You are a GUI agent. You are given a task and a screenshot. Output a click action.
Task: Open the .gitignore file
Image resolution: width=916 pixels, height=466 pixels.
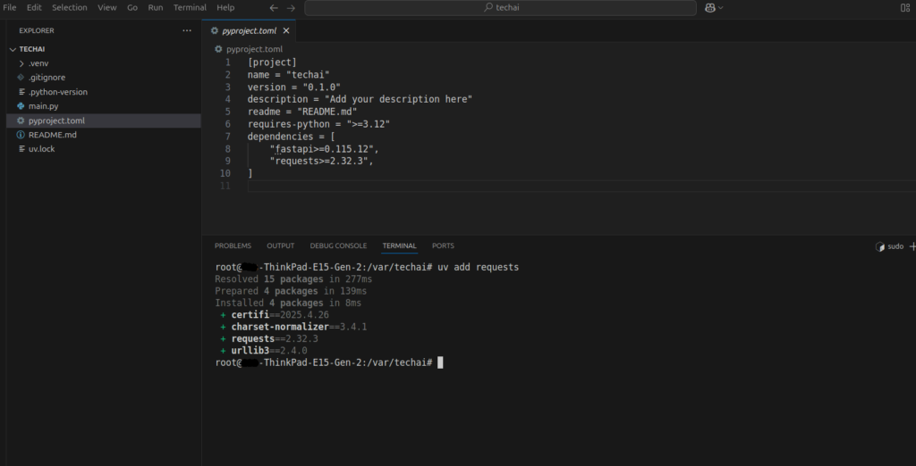[x=104, y=78]
